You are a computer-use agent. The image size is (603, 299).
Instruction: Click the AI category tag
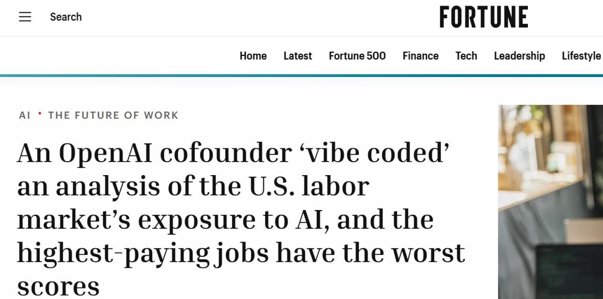pos(24,115)
